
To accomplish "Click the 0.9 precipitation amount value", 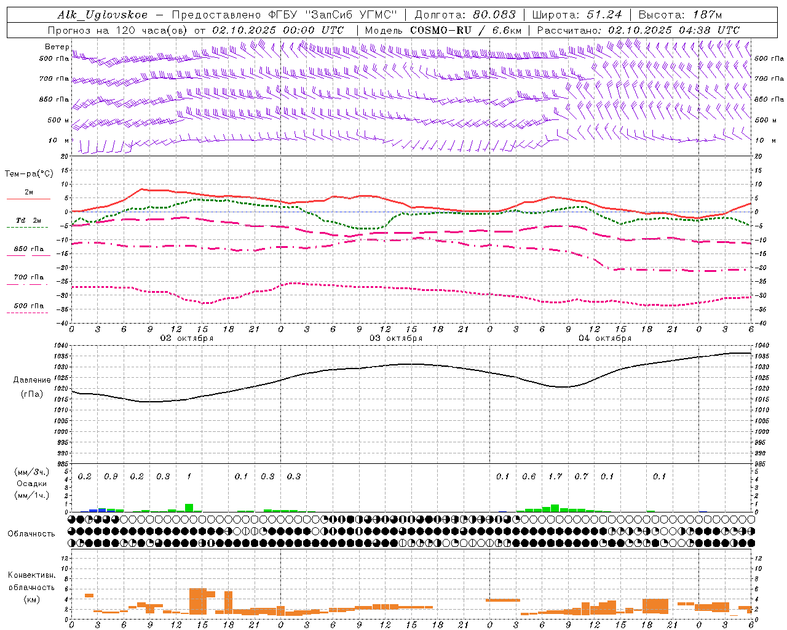I will click(111, 477).
